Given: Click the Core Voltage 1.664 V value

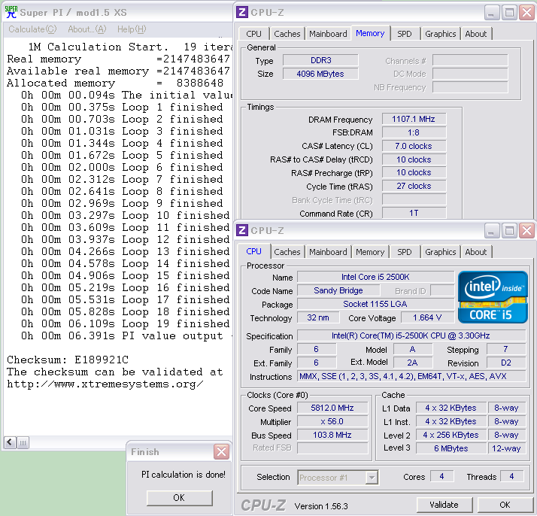Looking at the screenshot, I should (x=427, y=317).
